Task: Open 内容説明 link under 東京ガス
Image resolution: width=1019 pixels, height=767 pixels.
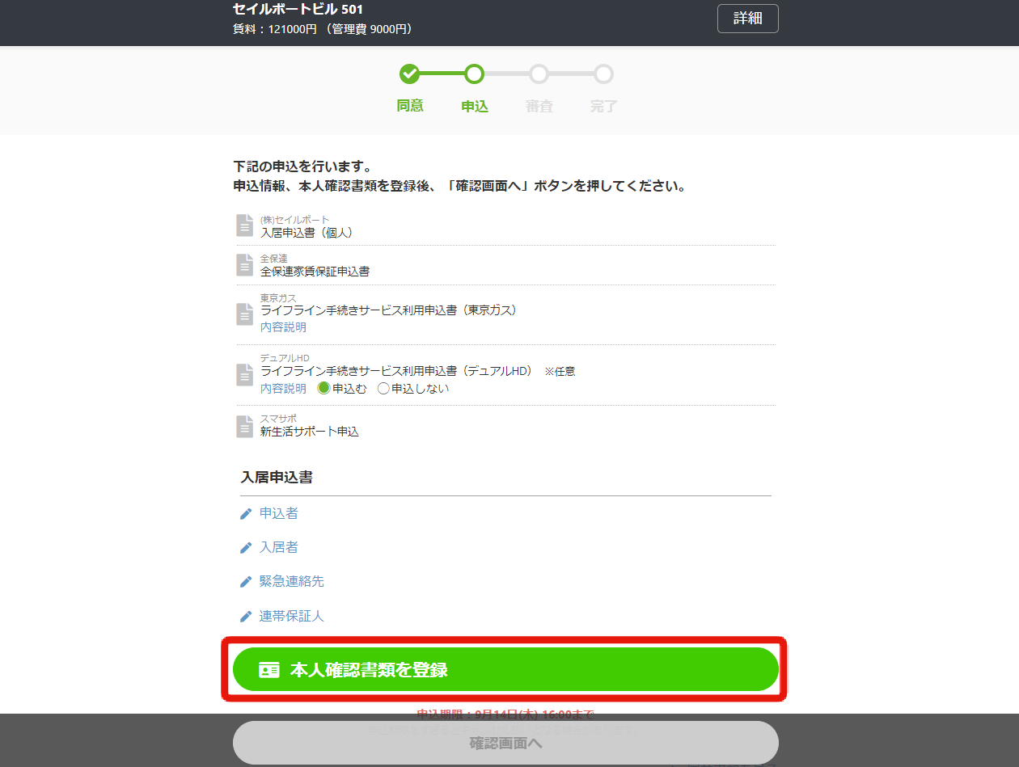Action: click(x=283, y=327)
